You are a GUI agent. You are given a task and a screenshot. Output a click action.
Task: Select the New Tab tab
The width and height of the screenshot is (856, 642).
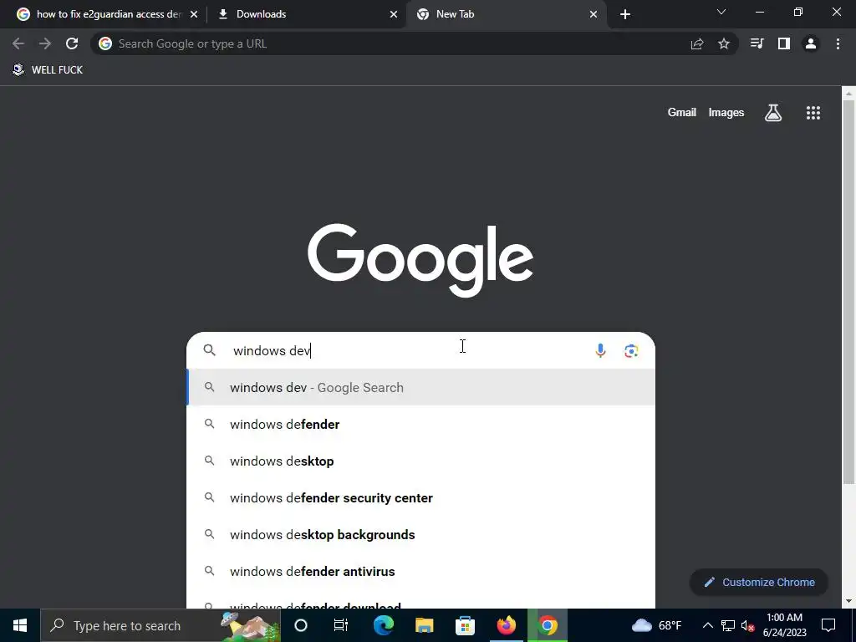tap(506, 14)
